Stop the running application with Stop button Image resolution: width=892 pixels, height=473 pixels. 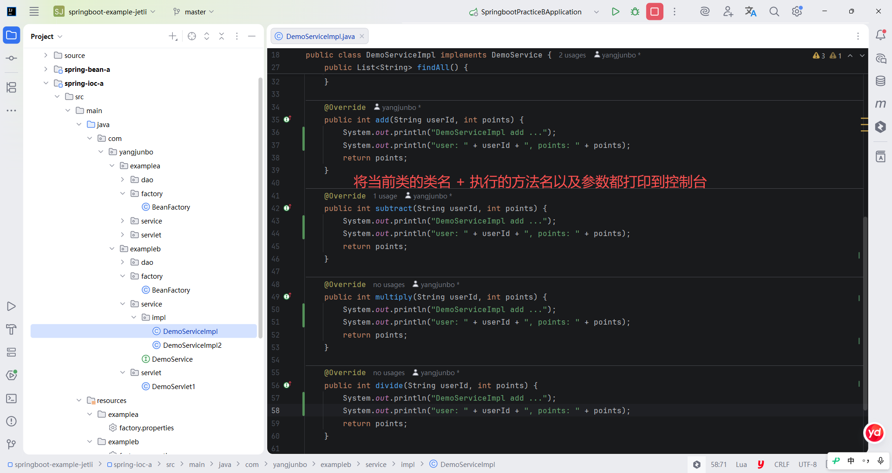655,12
